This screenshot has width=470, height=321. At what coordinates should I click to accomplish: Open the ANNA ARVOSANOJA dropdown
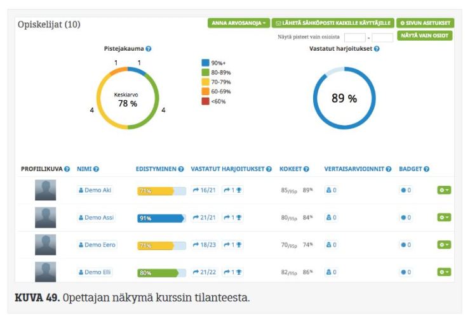(238, 23)
